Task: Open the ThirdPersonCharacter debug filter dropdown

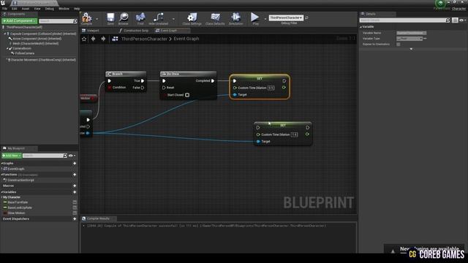Action: click(x=286, y=18)
